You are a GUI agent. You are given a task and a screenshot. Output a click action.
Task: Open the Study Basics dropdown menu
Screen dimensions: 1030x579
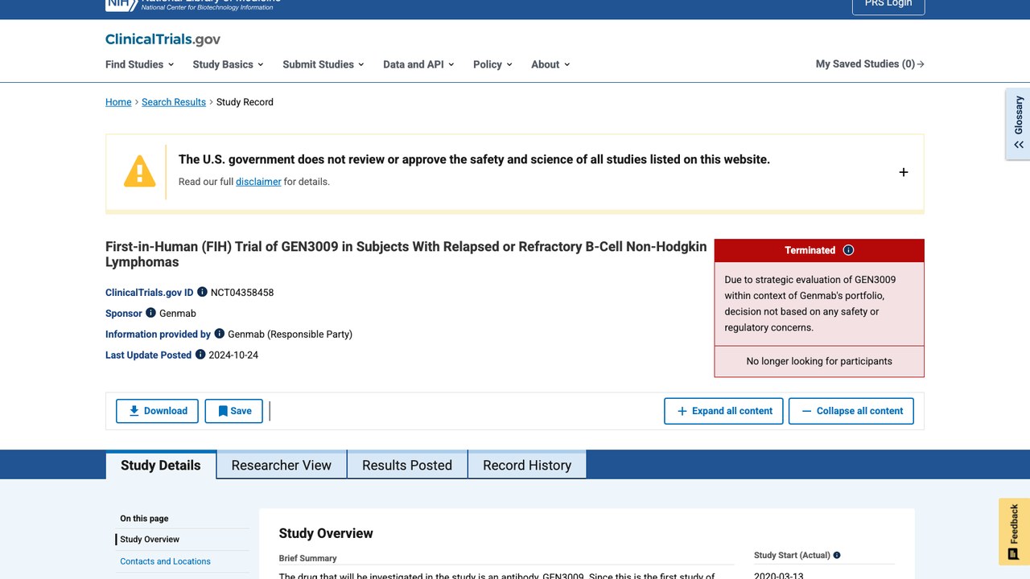228,64
